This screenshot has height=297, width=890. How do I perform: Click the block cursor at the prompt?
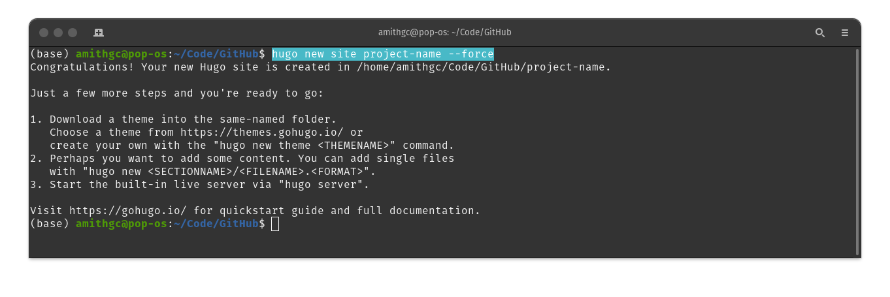275,224
